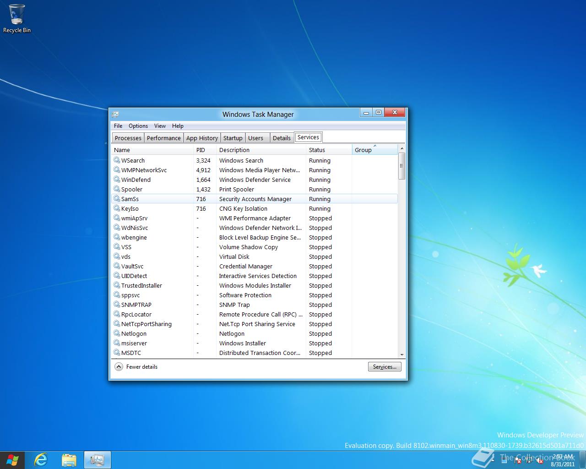Click the Task Manager title bar icon
The height and width of the screenshot is (469, 586).
coord(115,114)
